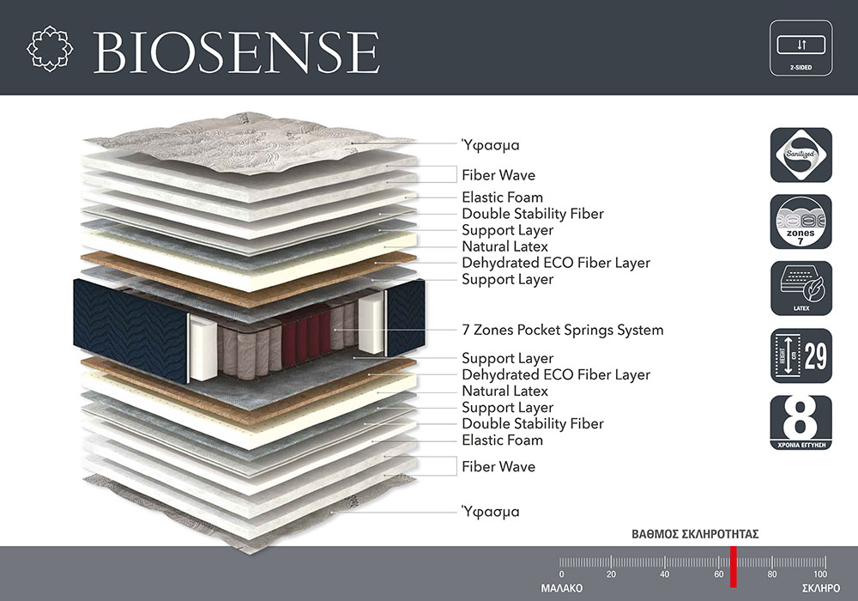Click the top Ύφασμα fabric label

pyautogui.click(x=491, y=145)
